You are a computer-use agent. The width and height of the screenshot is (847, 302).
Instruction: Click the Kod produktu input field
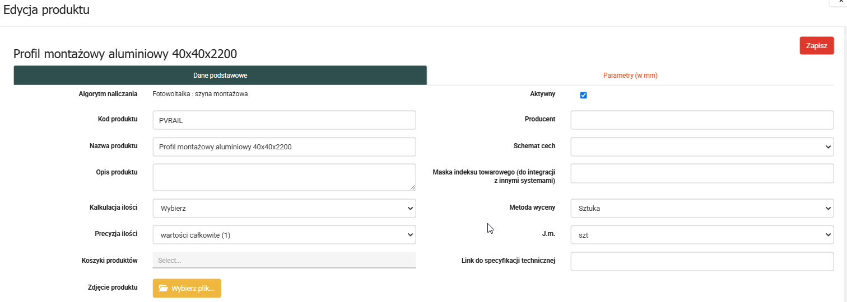(x=284, y=120)
